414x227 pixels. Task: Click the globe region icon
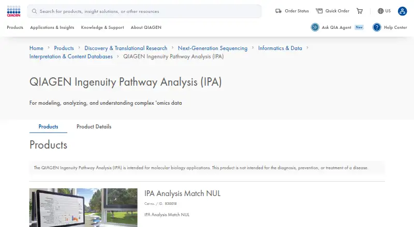[x=380, y=11]
